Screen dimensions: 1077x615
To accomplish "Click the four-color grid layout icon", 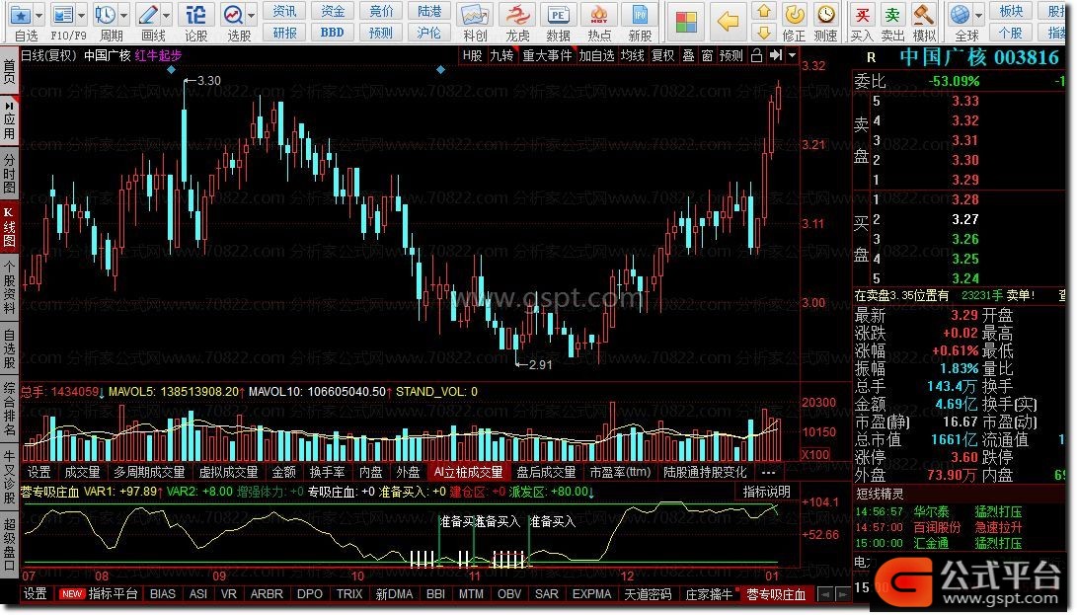I will click(x=686, y=22).
